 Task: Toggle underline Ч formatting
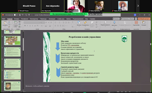30,26
